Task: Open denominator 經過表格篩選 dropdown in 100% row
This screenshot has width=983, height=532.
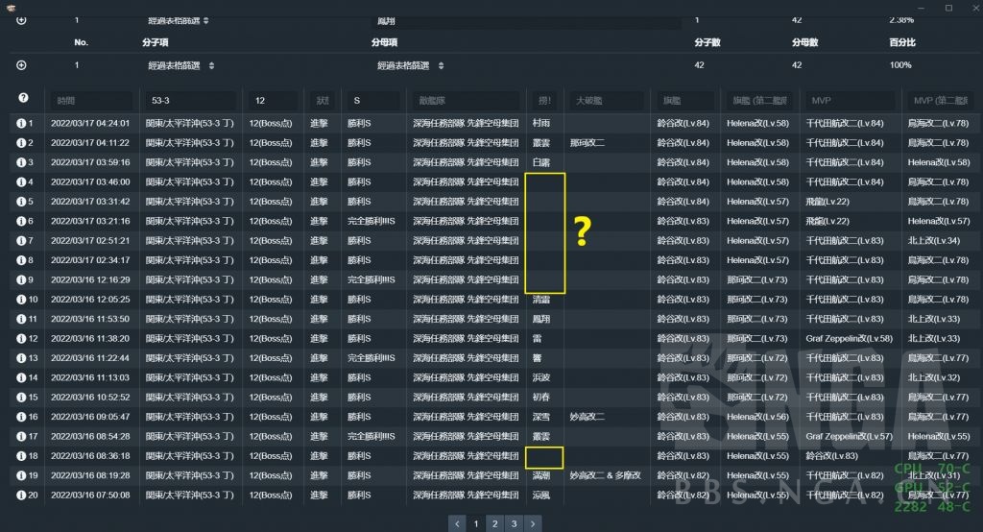Action: pyautogui.click(x=410, y=65)
